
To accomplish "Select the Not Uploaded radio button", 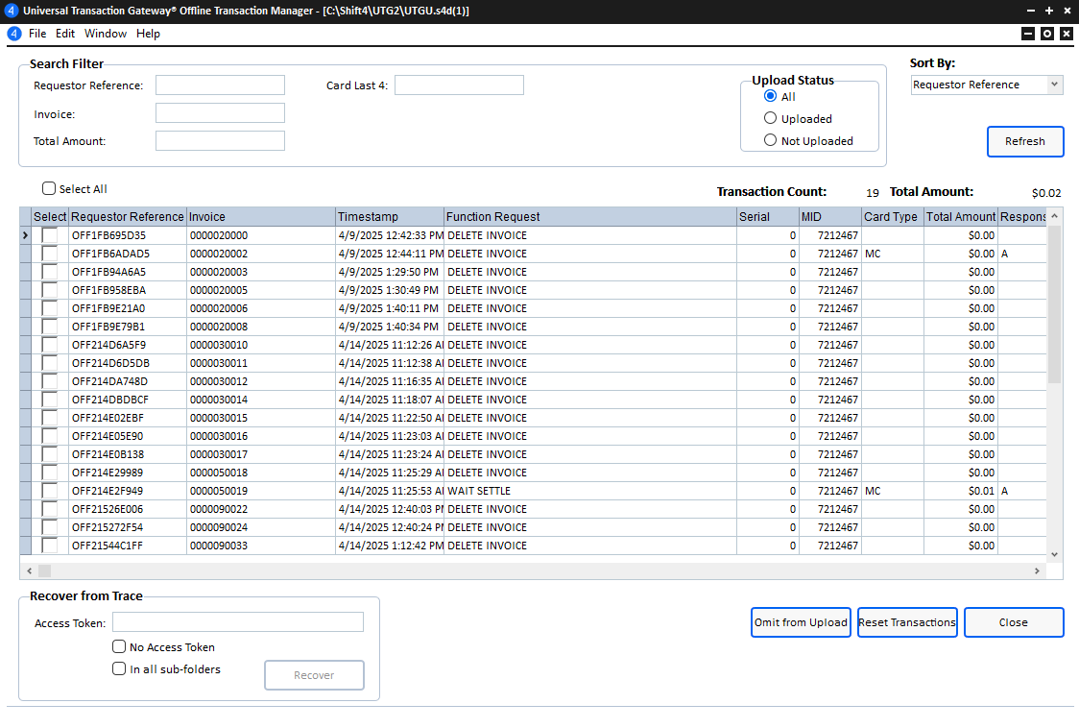I will coord(770,140).
